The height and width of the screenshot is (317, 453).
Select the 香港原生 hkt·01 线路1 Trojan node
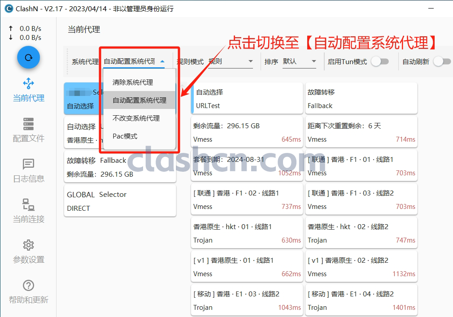coord(247,233)
